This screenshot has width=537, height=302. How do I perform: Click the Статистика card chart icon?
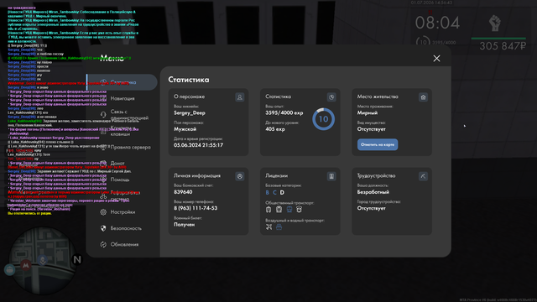click(331, 97)
